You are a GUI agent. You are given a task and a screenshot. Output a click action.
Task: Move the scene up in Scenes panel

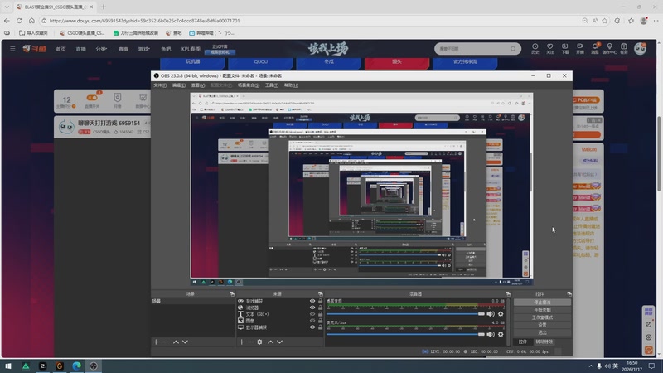(176, 342)
